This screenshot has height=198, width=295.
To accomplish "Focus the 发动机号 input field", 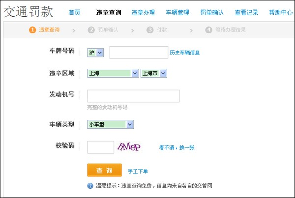I will (x=133, y=96).
